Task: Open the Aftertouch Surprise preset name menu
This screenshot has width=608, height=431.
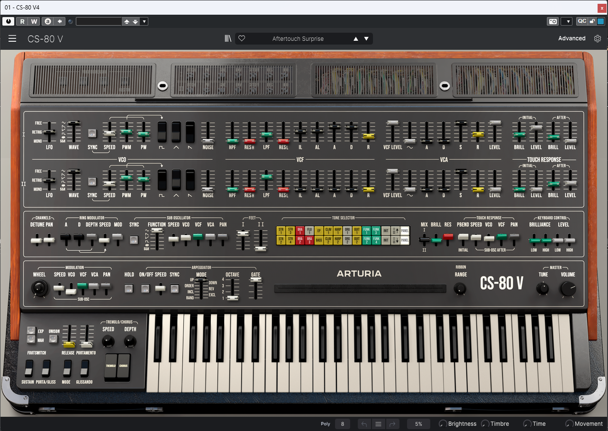Action: 298,39
